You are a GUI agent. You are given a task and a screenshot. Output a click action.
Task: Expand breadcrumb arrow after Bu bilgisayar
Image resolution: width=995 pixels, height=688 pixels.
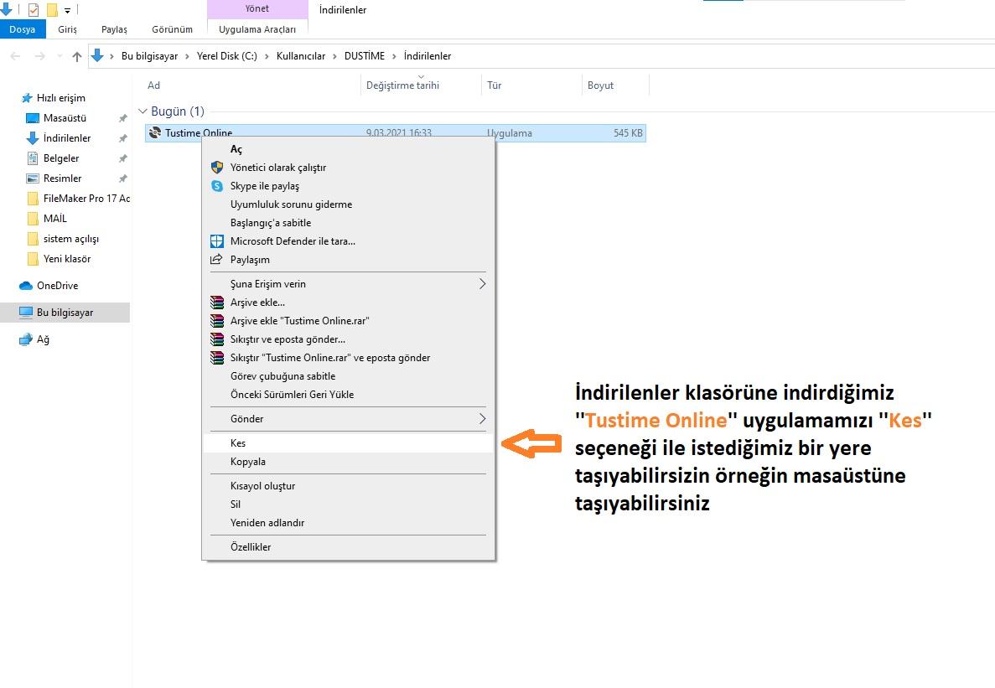pyautogui.click(x=187, y=56)
